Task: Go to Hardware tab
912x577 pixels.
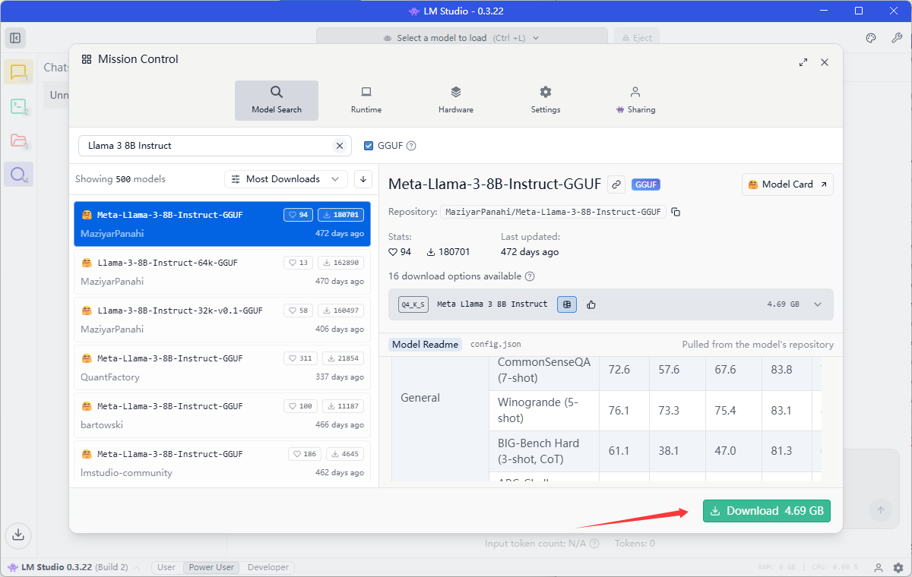Action: [x=456, y=100]
